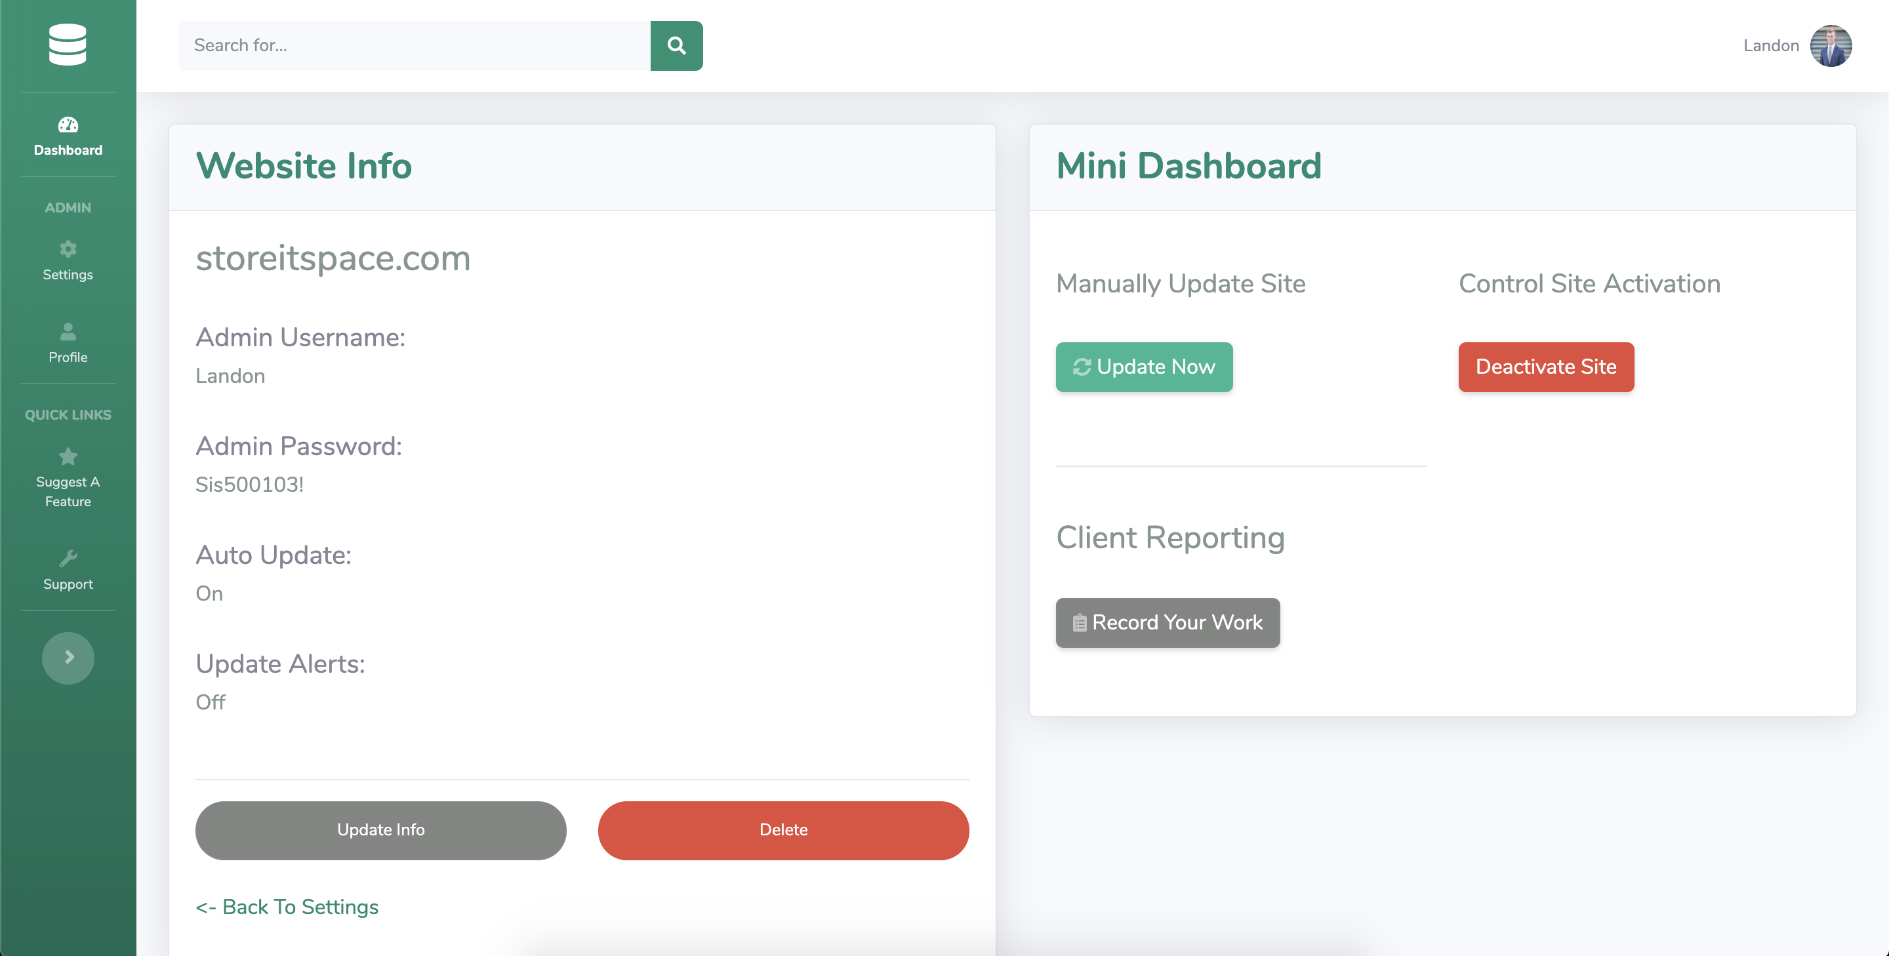Click the Admin Username value Landon
1889x956 pixels.
point(230,376)
